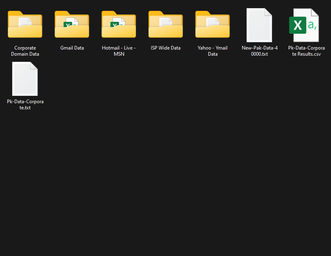Click the "Gmail Data" folder name text
This screenshot has width=331, height=256.
(72, 48)
